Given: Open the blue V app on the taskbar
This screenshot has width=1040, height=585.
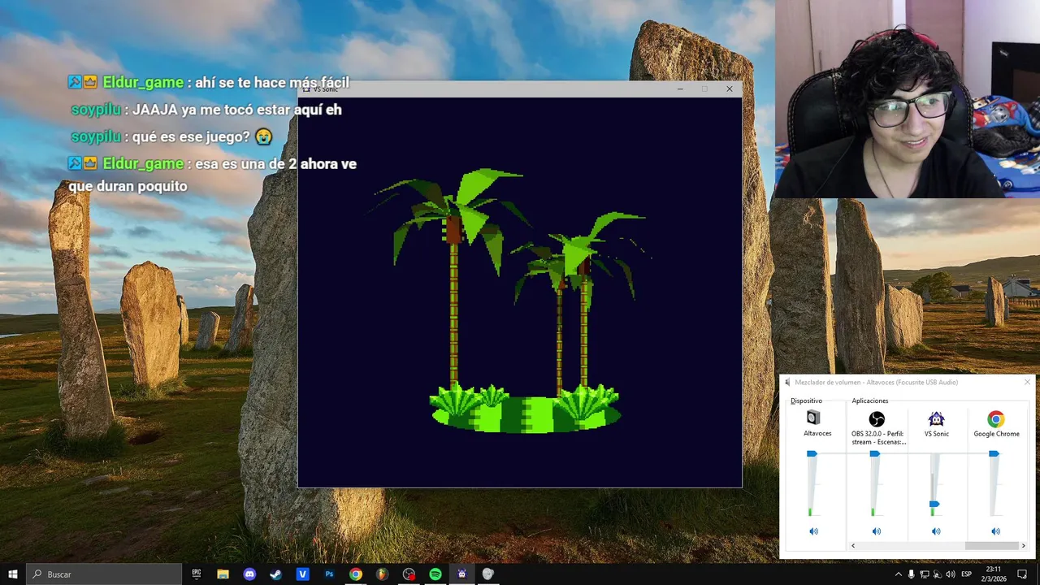Looking at the screenshot, I should [303, 574].
